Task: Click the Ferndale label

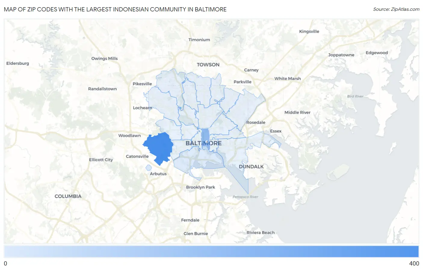Action: click(190, 220)
